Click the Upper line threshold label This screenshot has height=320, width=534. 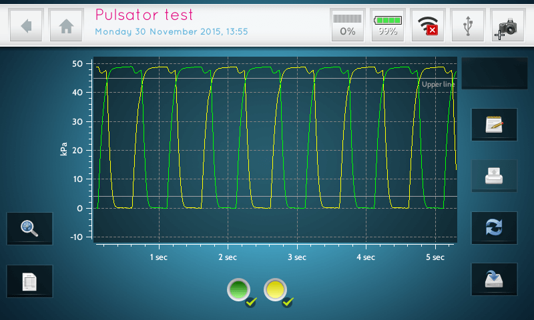(438, 85)
